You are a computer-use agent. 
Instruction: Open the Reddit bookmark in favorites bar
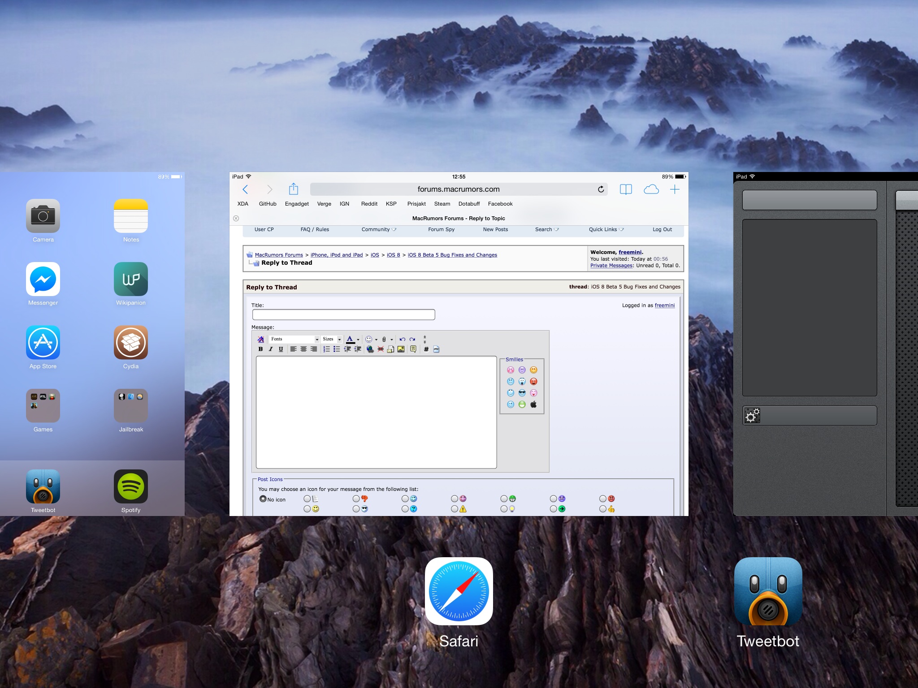click(x=369, y=204)
